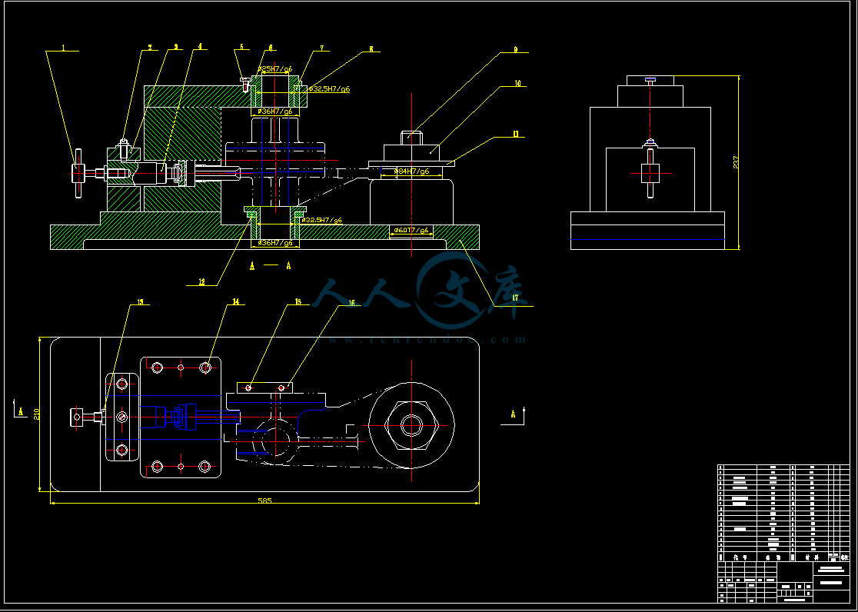The height and width of the screenshot is (612, 858).
Task: Select ø32.5H7/g6 label beside the ø25H7/g6 bushing
Action: [x=329, y=88]
